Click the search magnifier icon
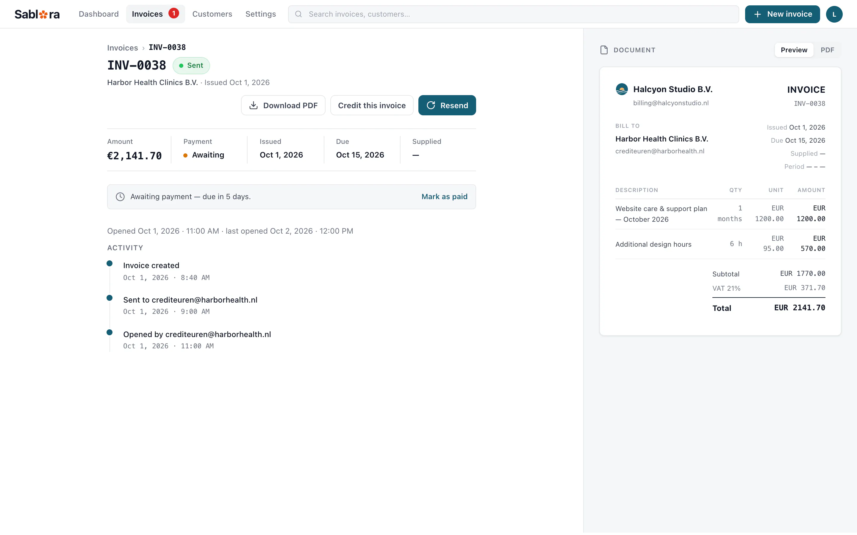This screenshot has height=535, width=857. (x=298, y=14)
